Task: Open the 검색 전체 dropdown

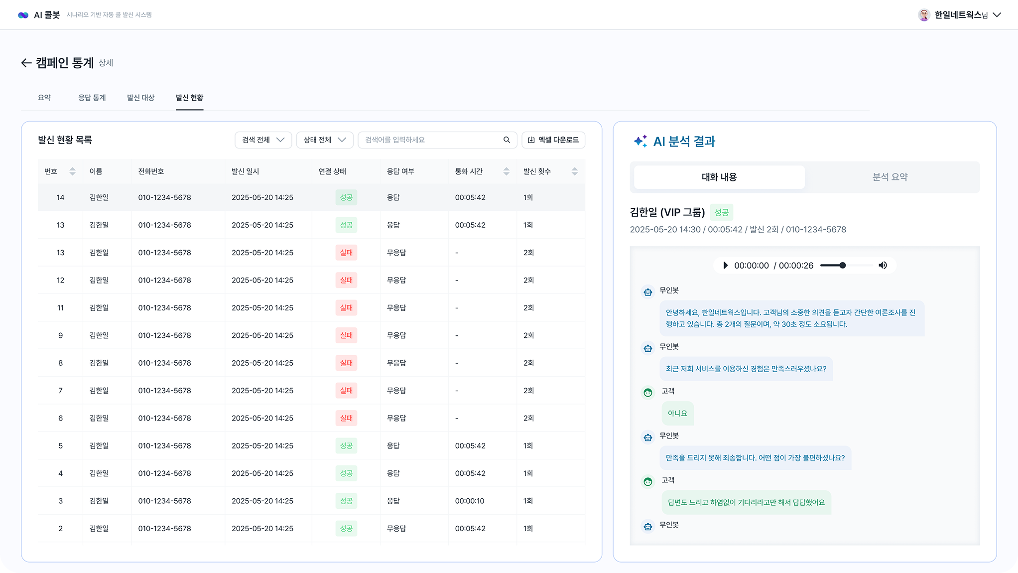Action: [263, 140]
